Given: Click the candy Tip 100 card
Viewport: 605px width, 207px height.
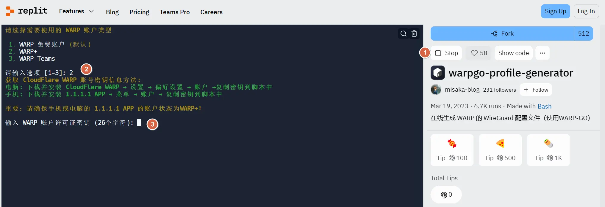Looking at the screenshot, I should (x=452, y=150).
